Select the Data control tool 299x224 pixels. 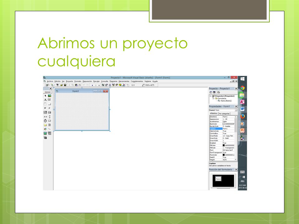[x=50, y=133]
